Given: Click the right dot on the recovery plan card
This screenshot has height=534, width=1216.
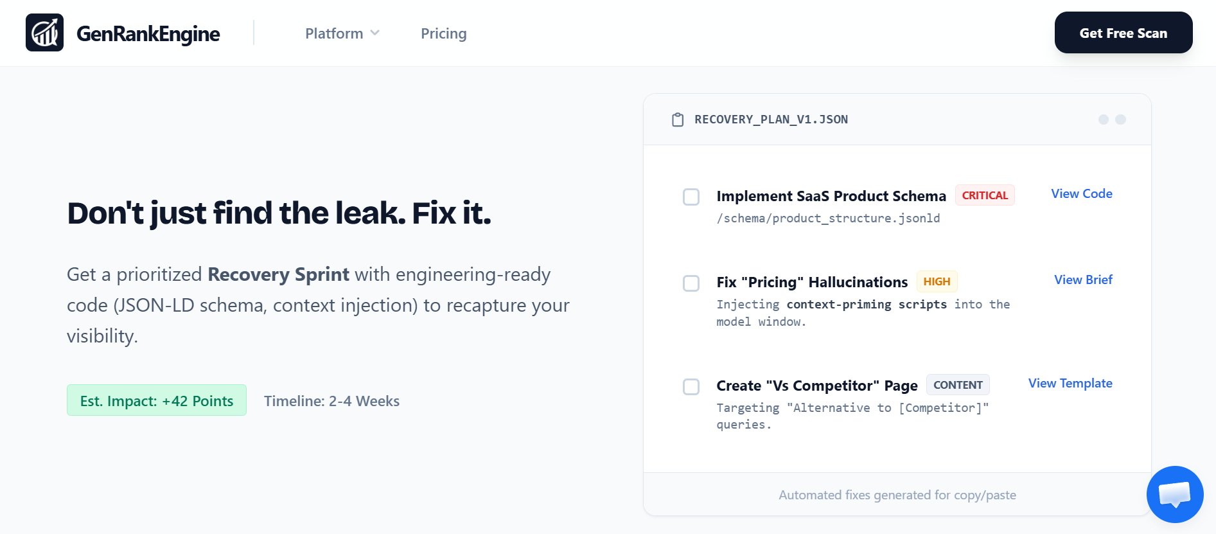Looking at the screenshot, I should click(x=1121, y=119).
